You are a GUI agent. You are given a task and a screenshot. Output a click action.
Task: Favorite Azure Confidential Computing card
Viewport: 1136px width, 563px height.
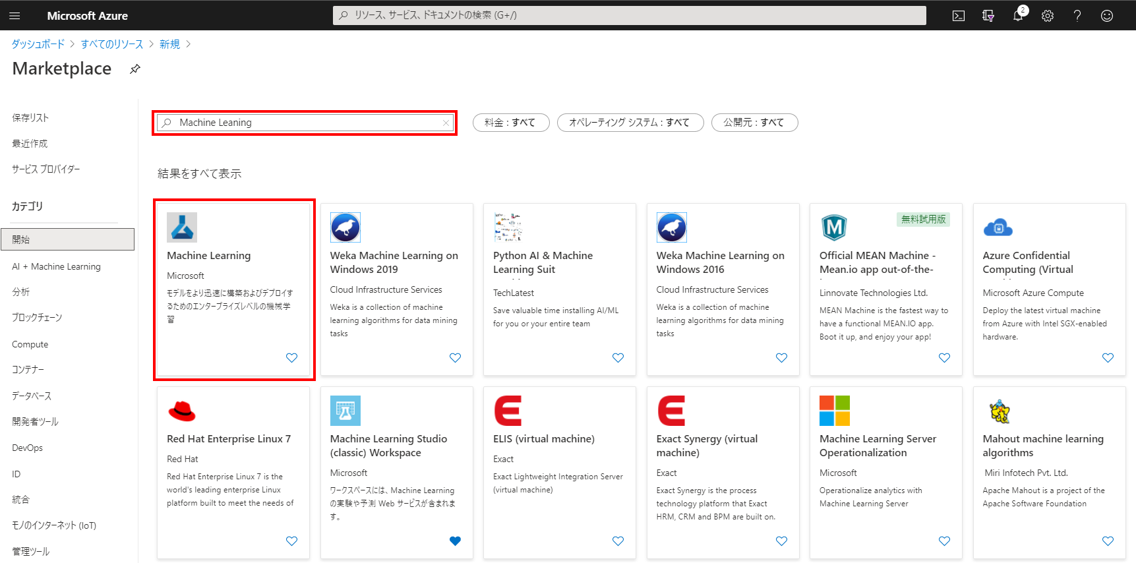pyautogui.click(x=1108, y=358)
